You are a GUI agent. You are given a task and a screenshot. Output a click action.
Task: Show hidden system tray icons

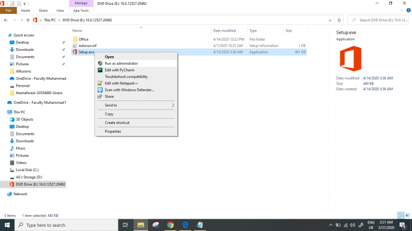pyautogui.click(x=330, y=225)
